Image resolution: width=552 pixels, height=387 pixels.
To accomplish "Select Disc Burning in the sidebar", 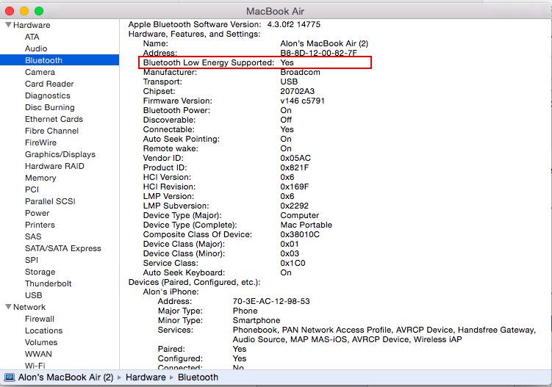I will tap(50, 107).
